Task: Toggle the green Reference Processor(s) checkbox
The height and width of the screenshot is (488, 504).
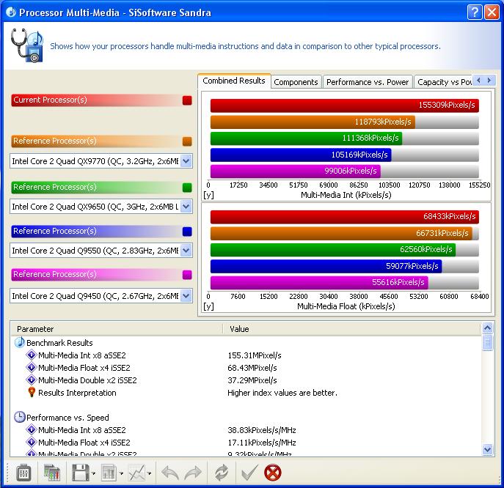Action: coord(187,188)
